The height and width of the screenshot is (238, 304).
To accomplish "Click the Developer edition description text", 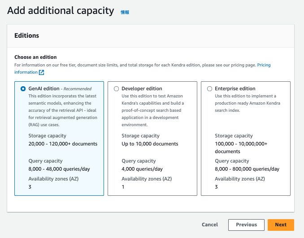I will click(x=153, y=110).
